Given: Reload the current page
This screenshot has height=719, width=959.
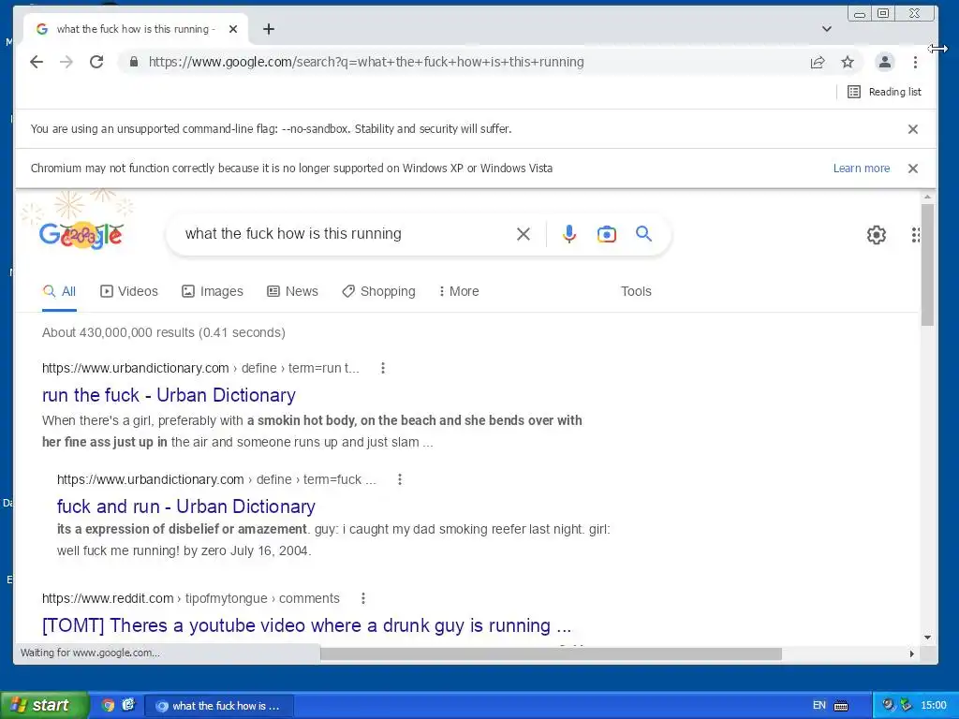Looking at the screenshot, I should pyautogui.click(x=96, y=62).
